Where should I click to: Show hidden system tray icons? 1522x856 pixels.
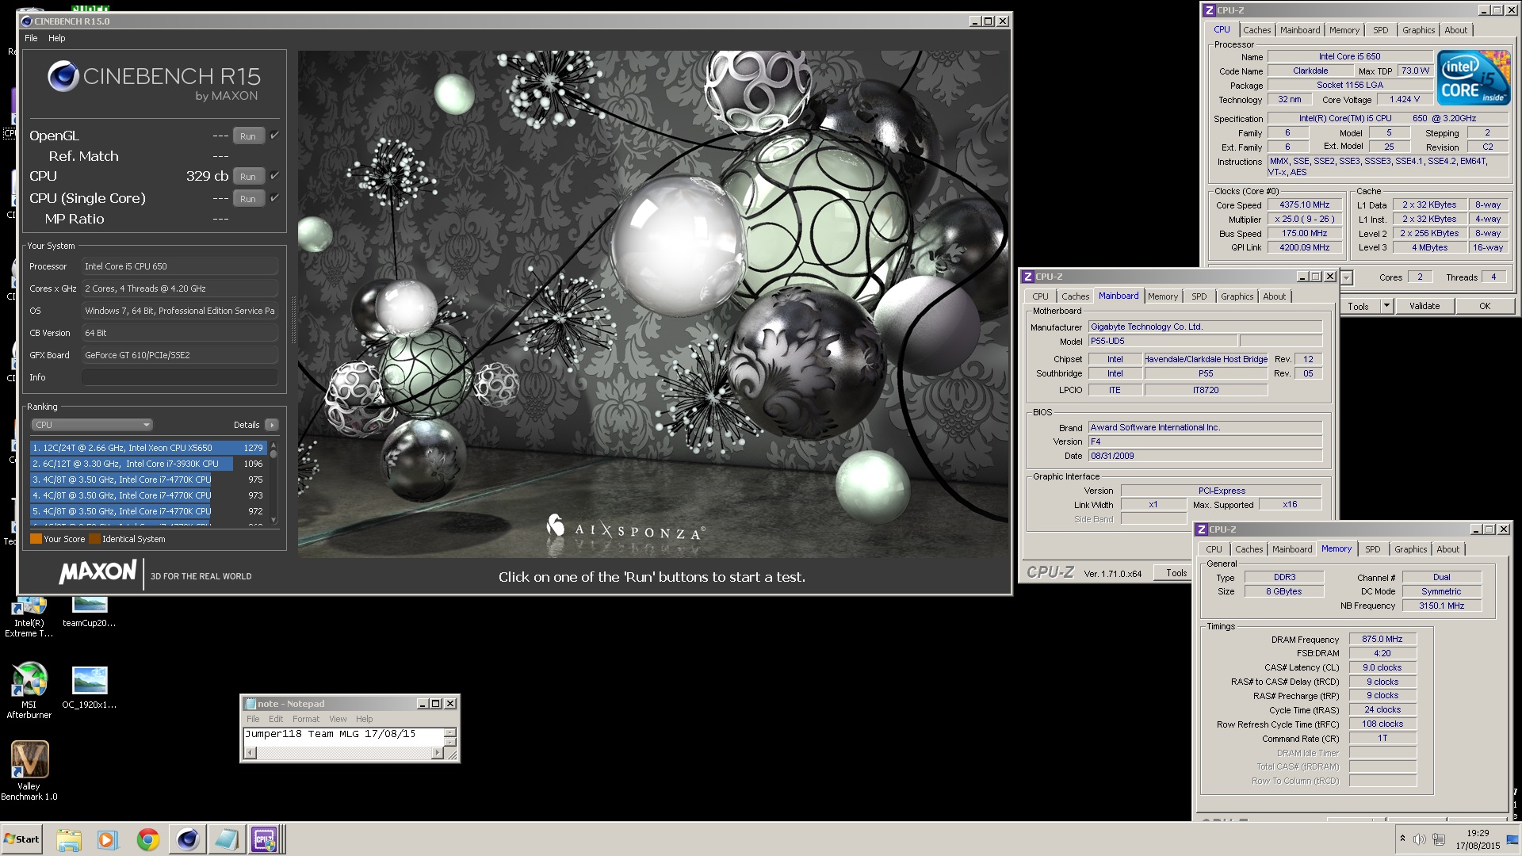pyautogui.click(x=1402, y=839)
